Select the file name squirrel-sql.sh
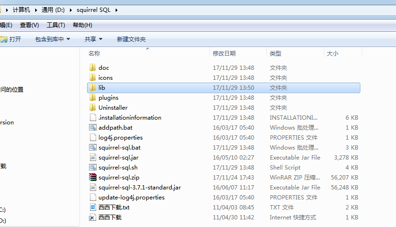 118,168
